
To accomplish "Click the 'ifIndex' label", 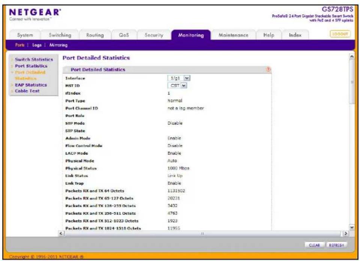I will [x=73, y=93].
